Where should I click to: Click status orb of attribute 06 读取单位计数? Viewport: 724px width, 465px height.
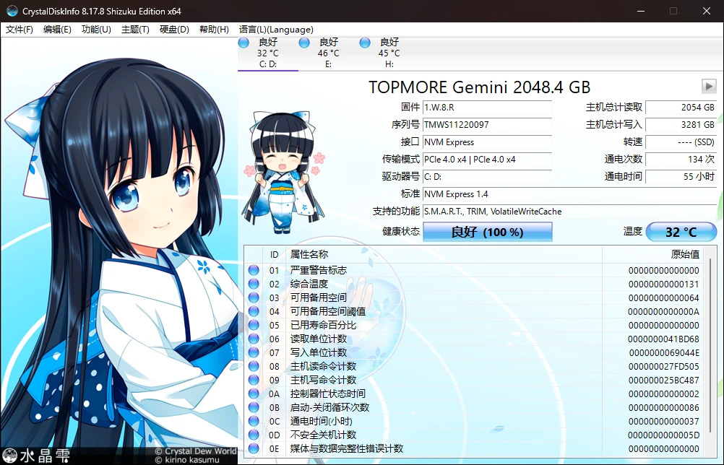[254, 339]
